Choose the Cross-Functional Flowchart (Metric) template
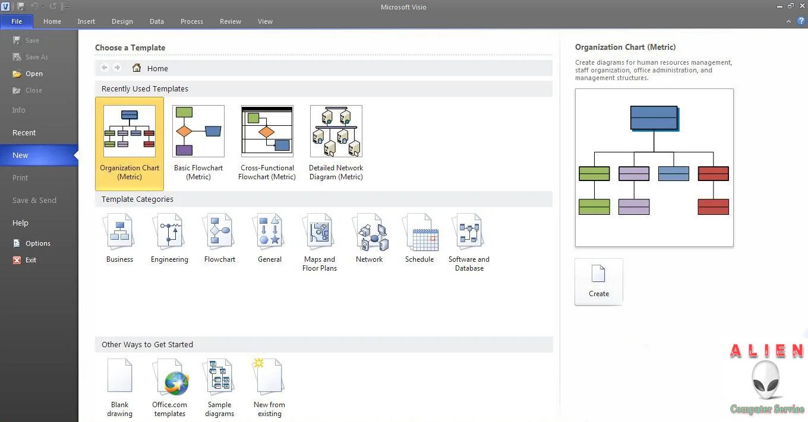Viewport: 808px width, 422px height. pyautogui.click(x=267, y=144)
